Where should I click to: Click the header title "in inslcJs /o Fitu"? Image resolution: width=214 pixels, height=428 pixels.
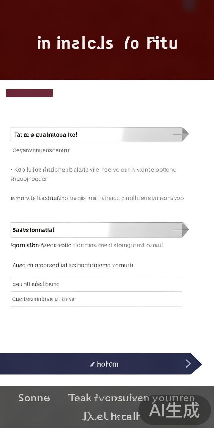click(107, 43)
